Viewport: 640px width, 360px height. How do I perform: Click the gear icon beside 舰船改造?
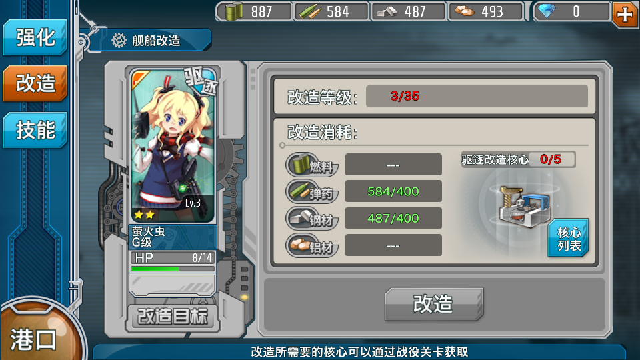click(119, 41)
